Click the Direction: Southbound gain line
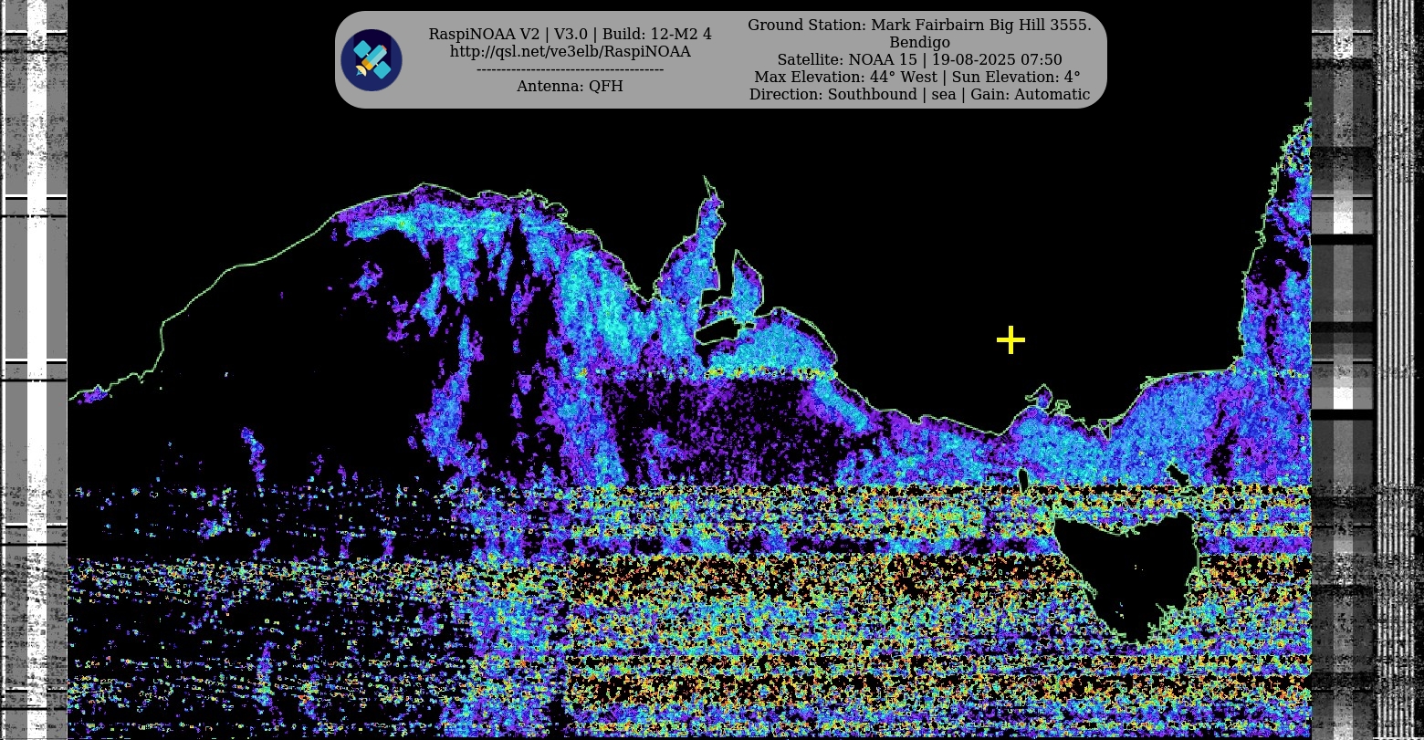 coord(919,94)
